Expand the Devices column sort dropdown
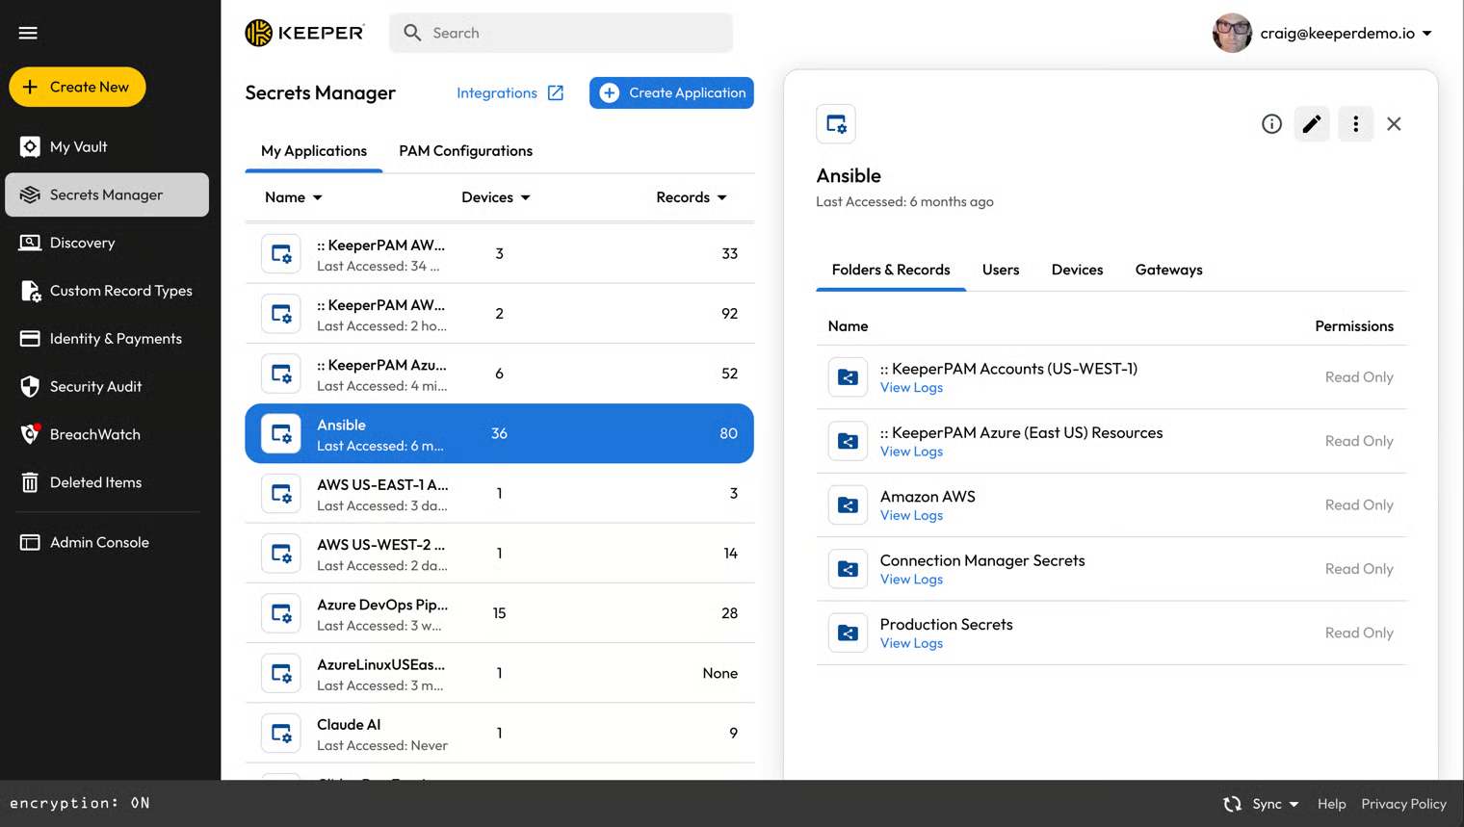Image resolution: width=1464 pixels, height=827 pixels. tap(496, 197)
